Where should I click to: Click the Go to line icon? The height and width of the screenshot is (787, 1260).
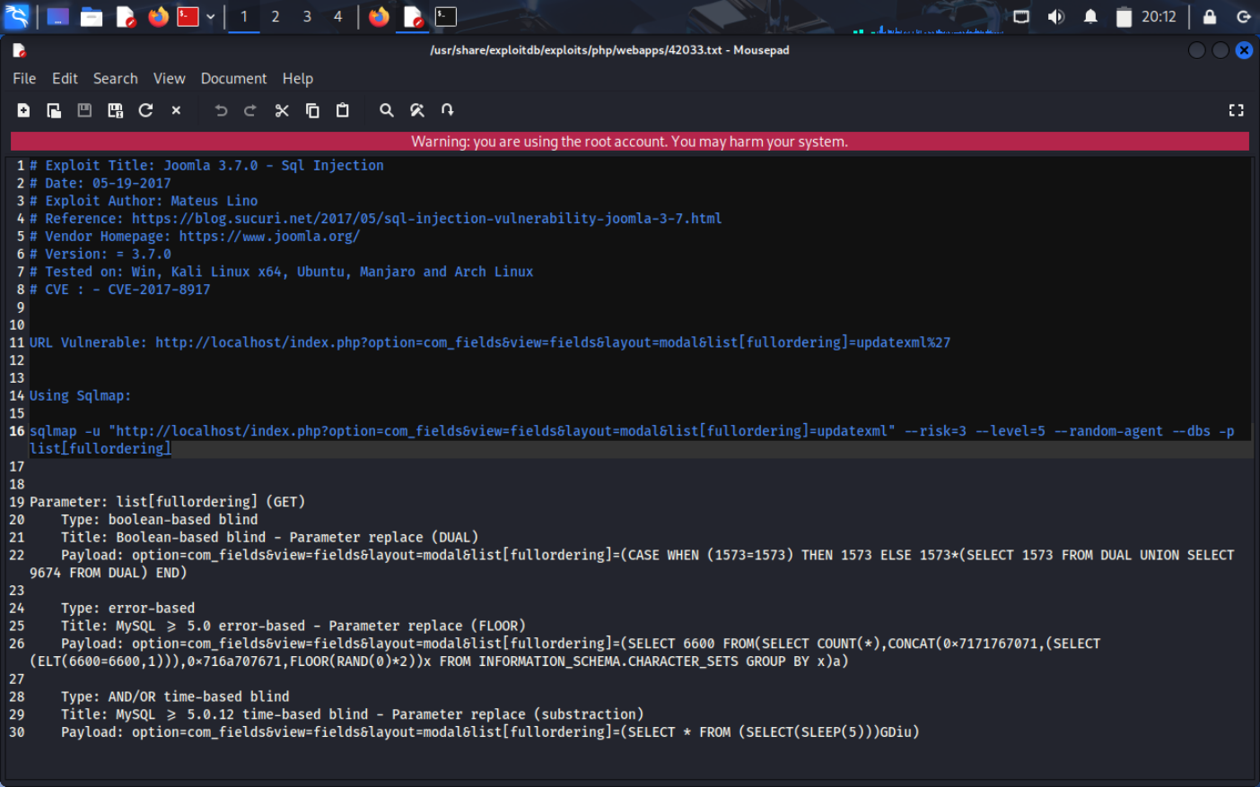pyautogui.click(x=447, y=110)
